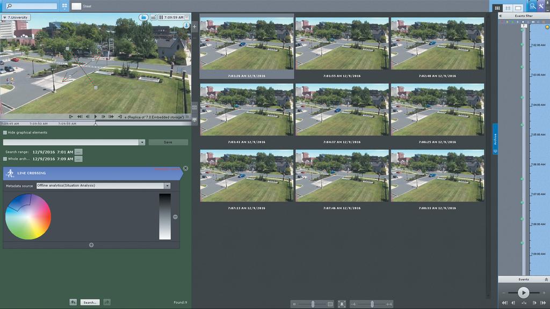550x309 pixels.
Task: Open the 7:03:41 AM result thumbnail
Action: pyautogui.click(x=247, y=109)
